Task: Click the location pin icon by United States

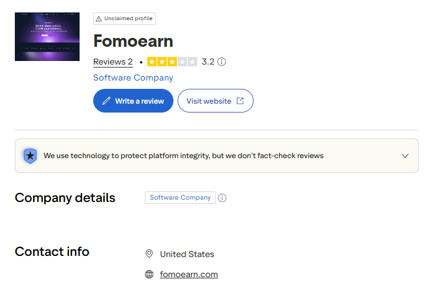Action: pos(149,254)
